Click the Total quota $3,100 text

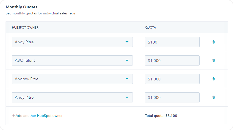point(161,116)
